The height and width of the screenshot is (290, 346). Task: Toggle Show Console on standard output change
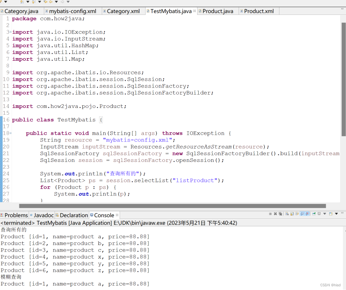click(302, 214)
